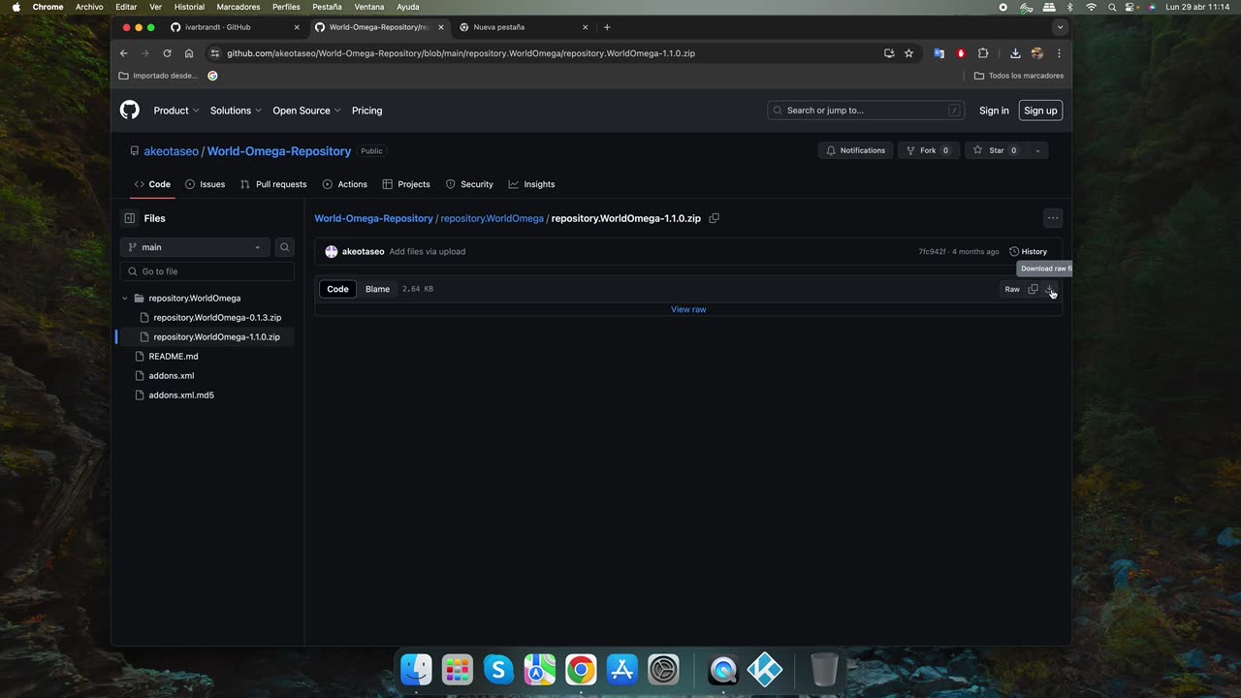Screen dimensions: 1241x698
Task: Open more file actions ellipsis button
Action: coord(1053,218)
